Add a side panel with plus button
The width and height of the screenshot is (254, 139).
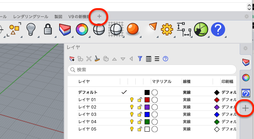[245, 108]
